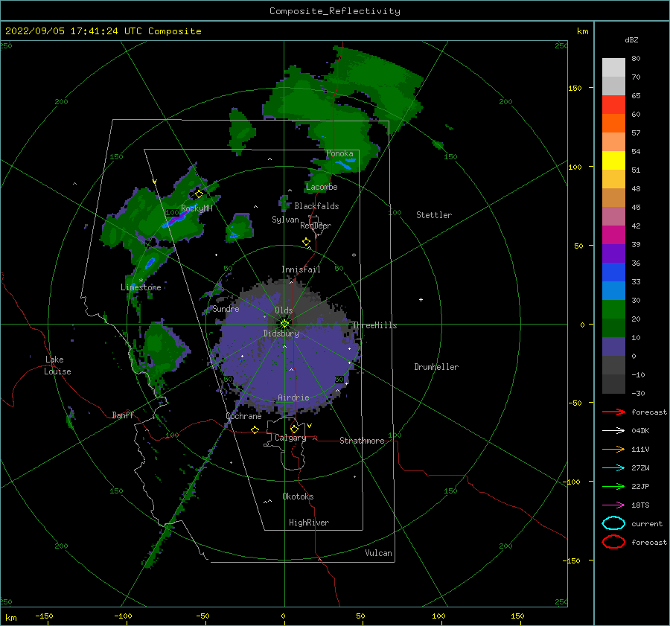Click the Vulcan city label

point(378,553)
